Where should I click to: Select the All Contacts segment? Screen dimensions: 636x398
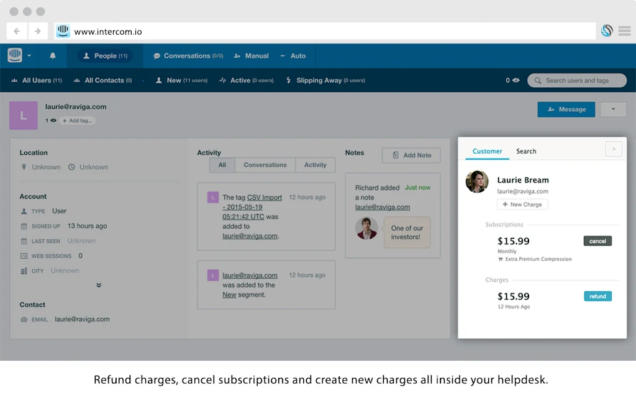pos(102,80)
